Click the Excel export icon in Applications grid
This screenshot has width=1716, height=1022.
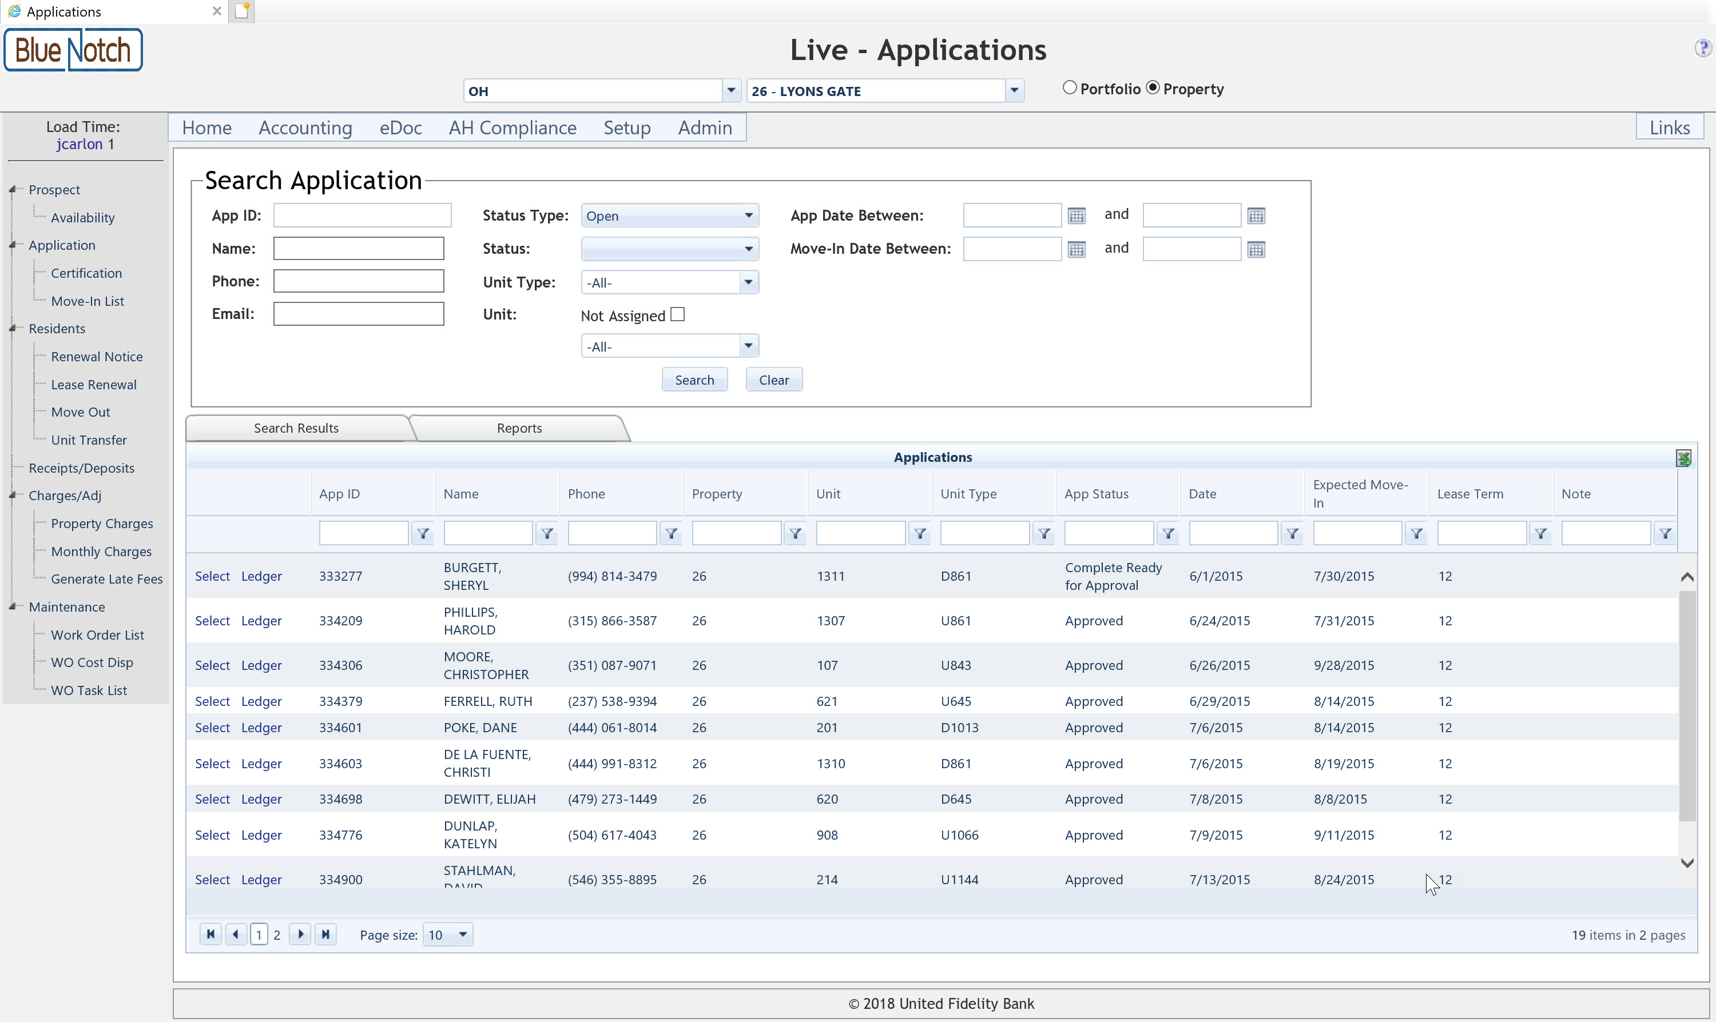click(1683, 458)
